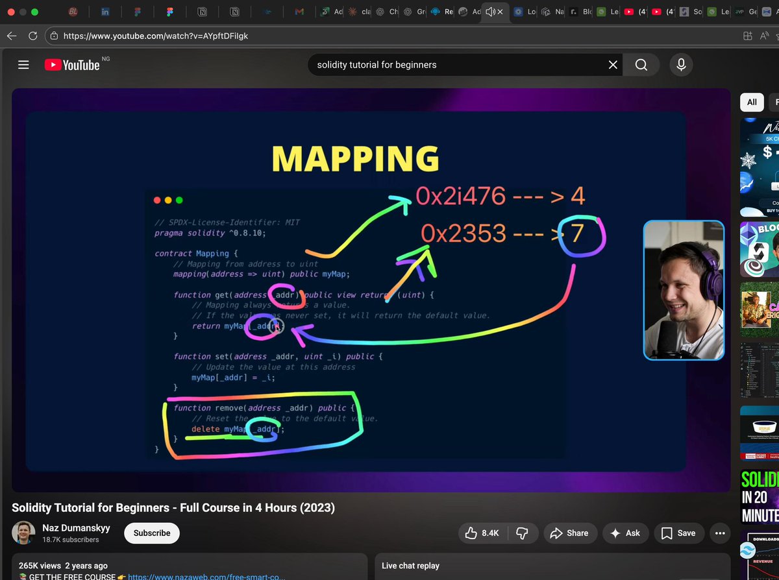Subscribe to Naz Dumanskyy

152,533
